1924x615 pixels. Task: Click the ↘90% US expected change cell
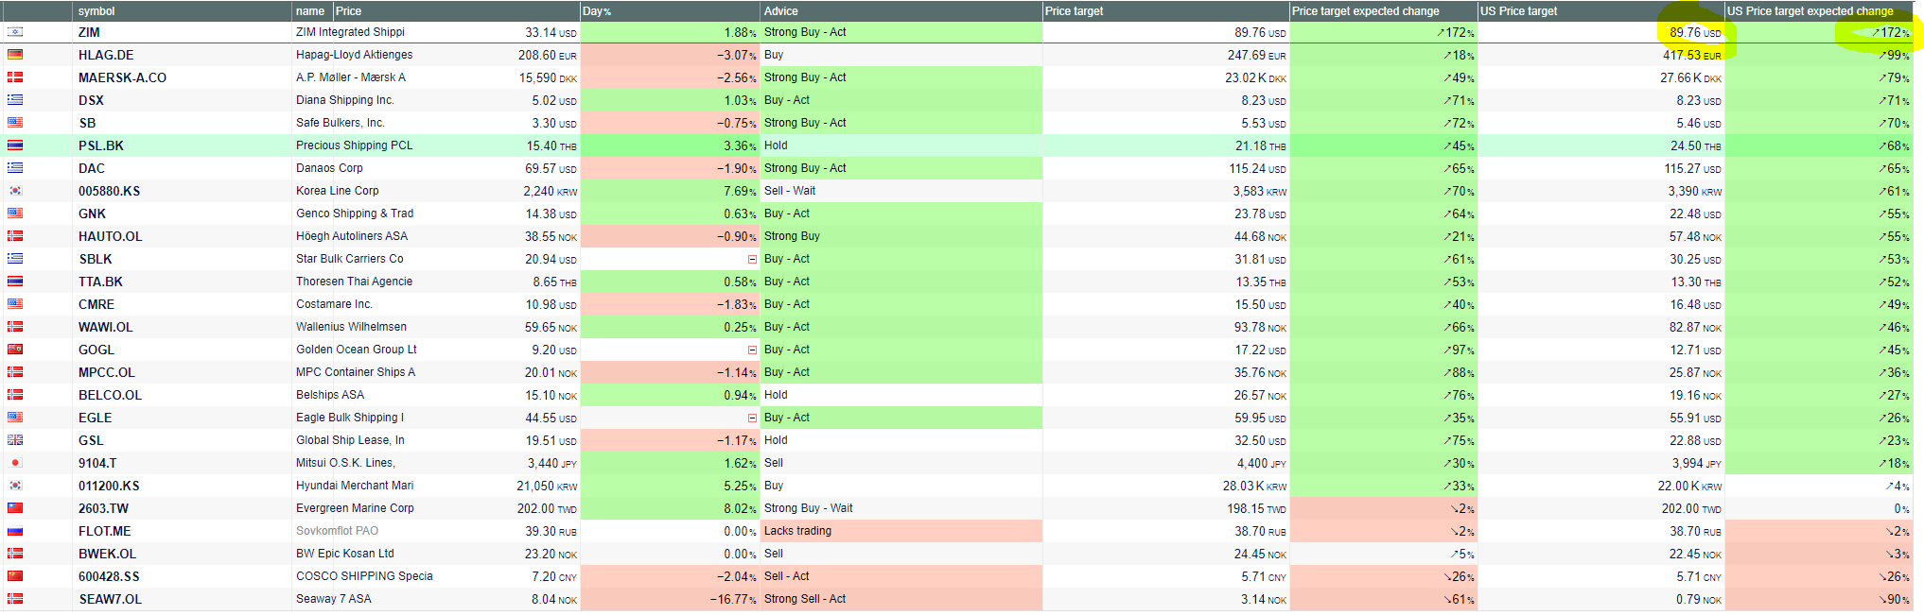point(1818,599)
